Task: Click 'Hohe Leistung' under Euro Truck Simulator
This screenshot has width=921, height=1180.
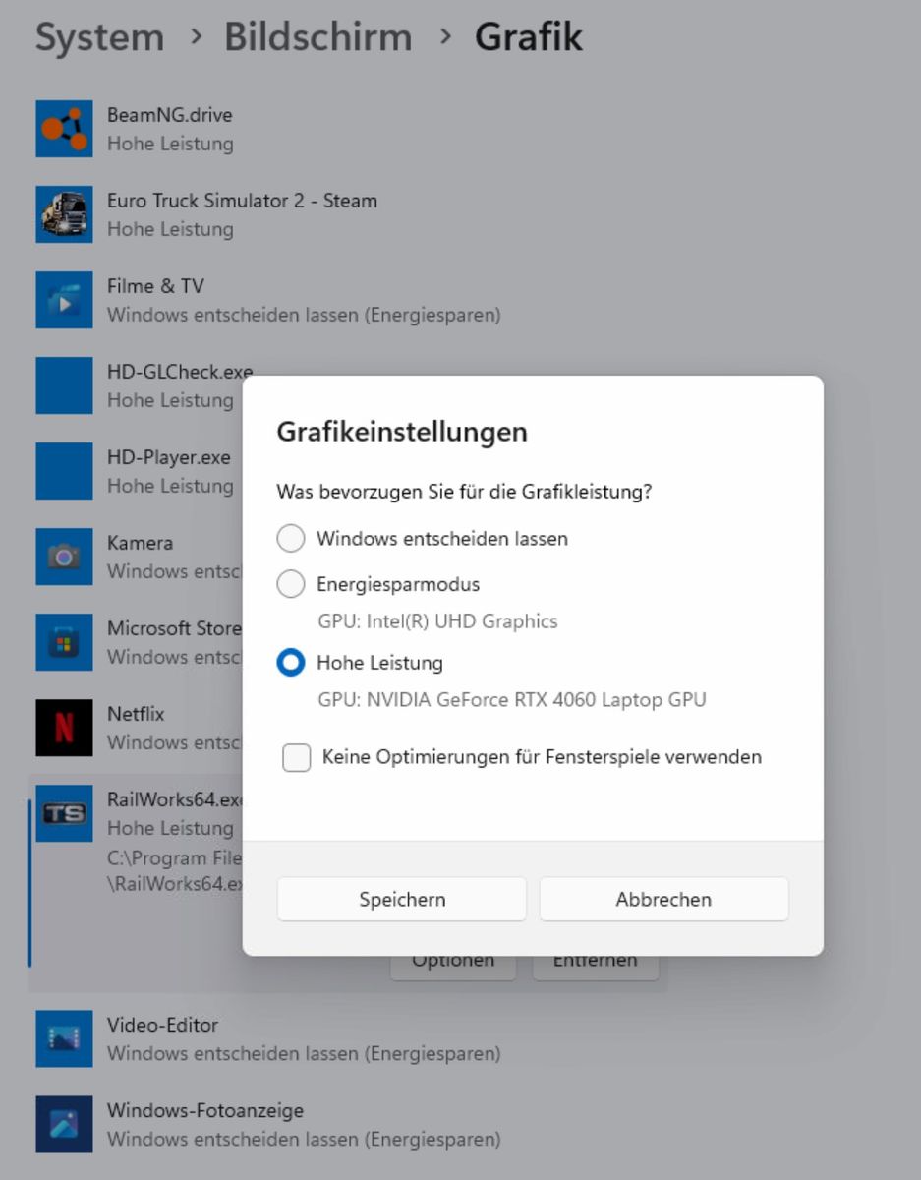Action: click(x=170, y=229)
